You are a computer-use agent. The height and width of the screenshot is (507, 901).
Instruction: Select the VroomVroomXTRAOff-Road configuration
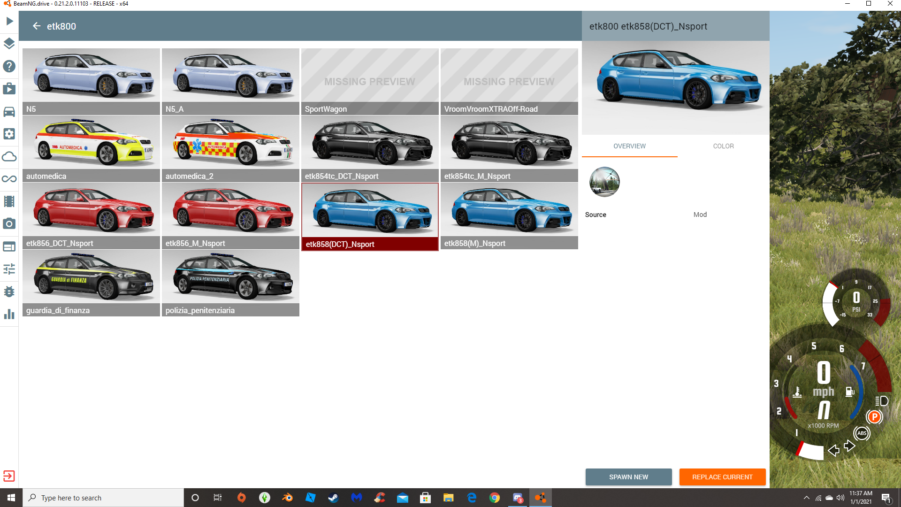click(509, 82)
